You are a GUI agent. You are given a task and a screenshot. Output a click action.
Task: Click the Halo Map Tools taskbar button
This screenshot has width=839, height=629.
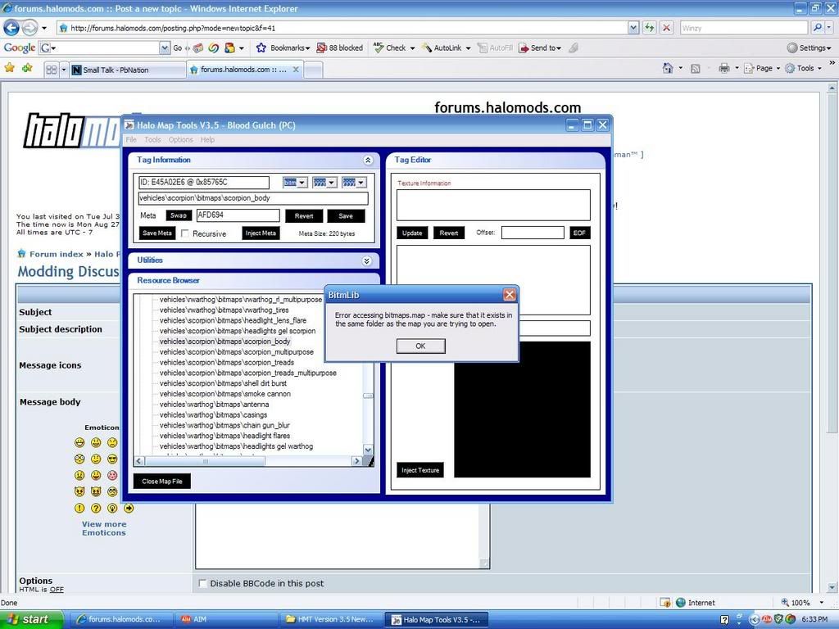pyautogui.click(x=436, y=619)
